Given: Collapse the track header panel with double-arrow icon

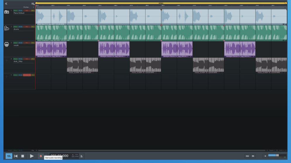Looking at the screenshot, I should [x=6, y=4].
